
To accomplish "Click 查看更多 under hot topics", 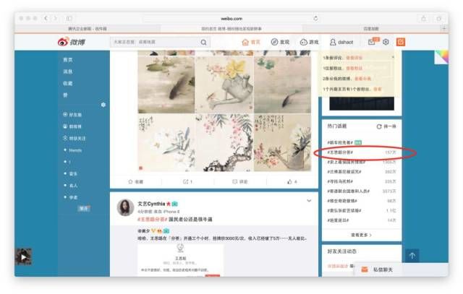I will (361, 235).
